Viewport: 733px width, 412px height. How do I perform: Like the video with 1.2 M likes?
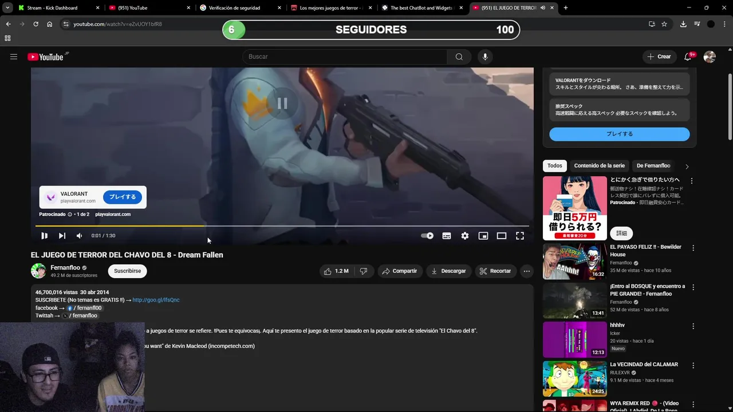(x=337, y=271)
